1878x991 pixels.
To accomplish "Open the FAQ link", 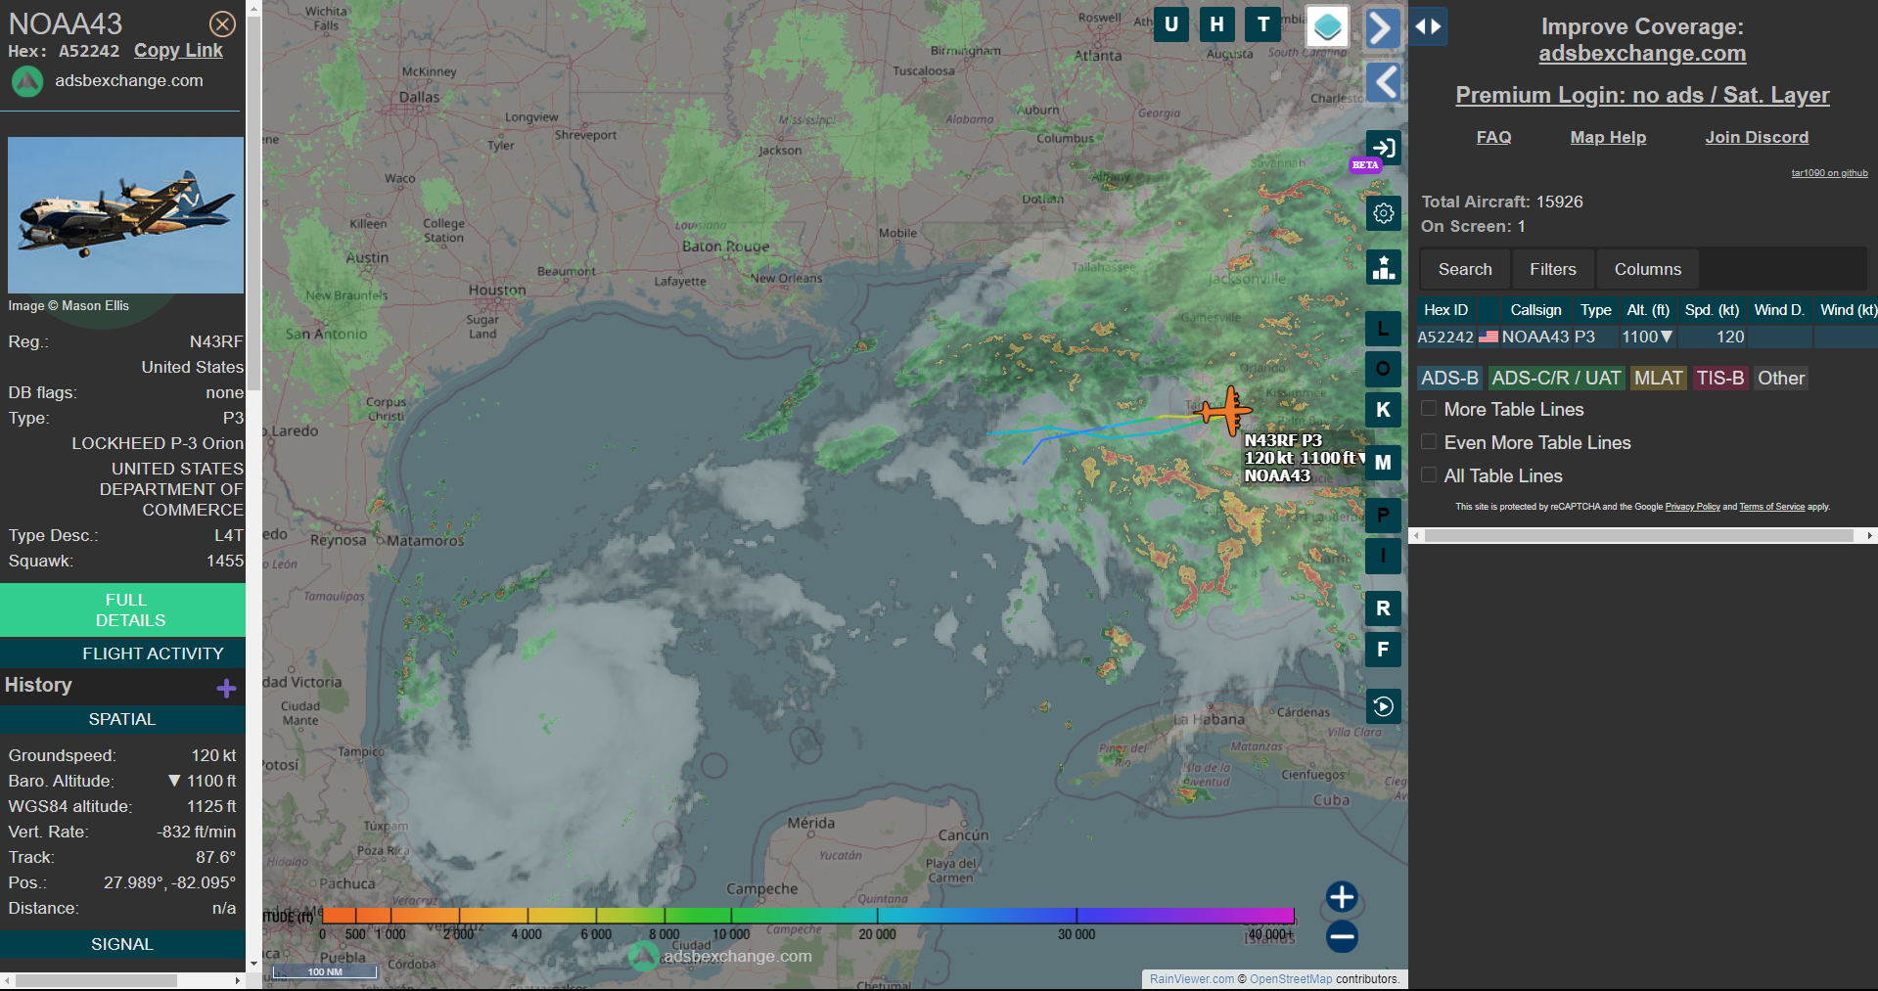I will 1493,138.
